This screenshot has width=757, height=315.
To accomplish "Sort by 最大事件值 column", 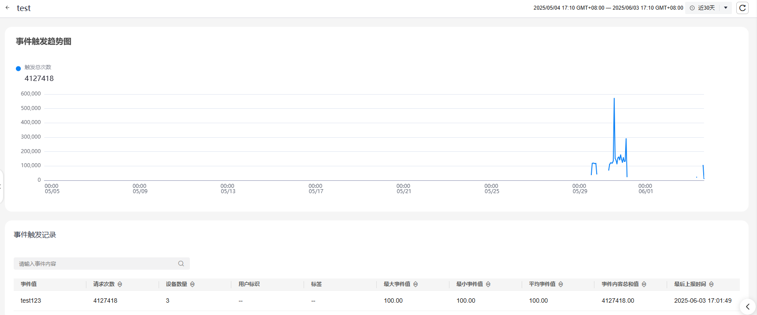I will tap(416, 284).
